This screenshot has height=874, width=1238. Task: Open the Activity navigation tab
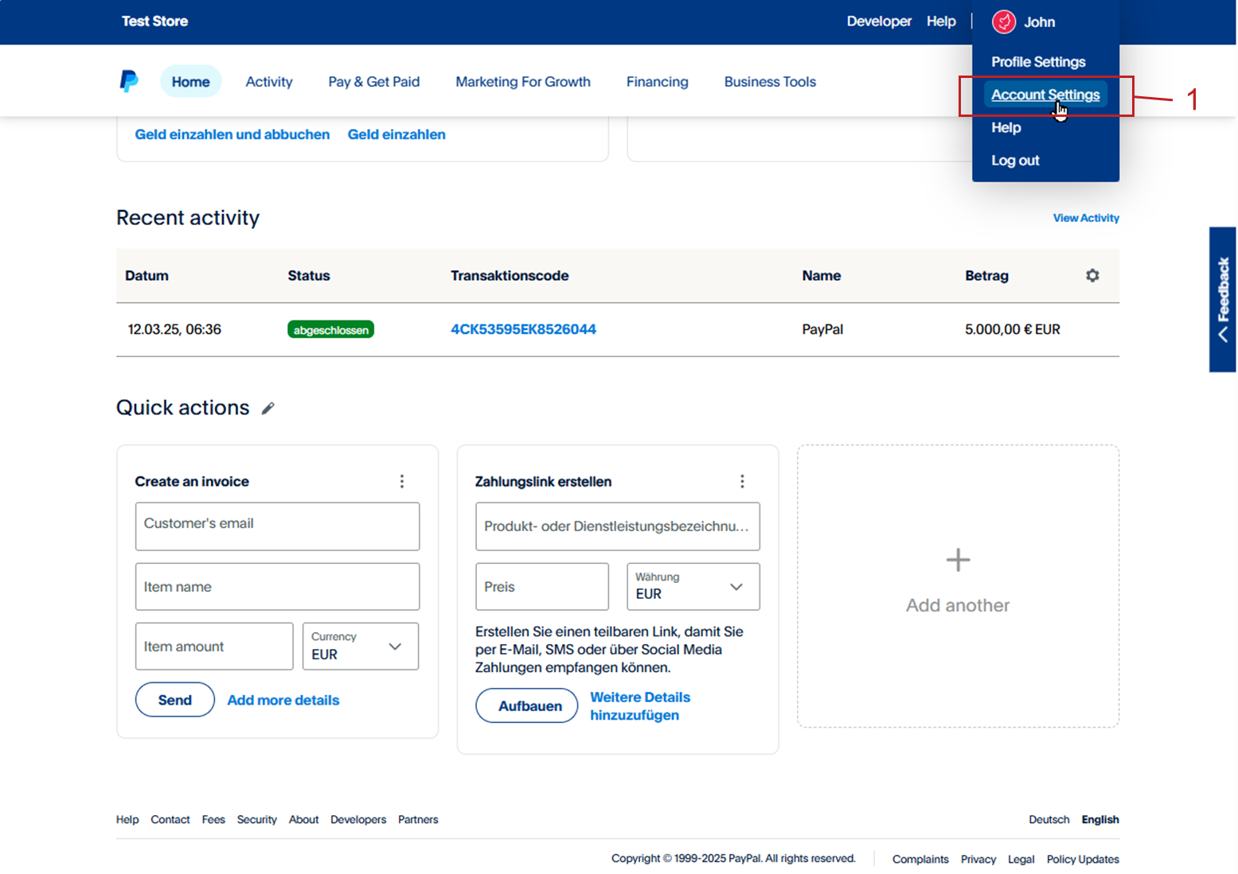tap(269, 82)
